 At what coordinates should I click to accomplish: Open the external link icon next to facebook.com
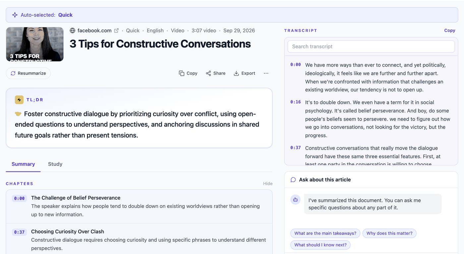(x=116, y=31)
